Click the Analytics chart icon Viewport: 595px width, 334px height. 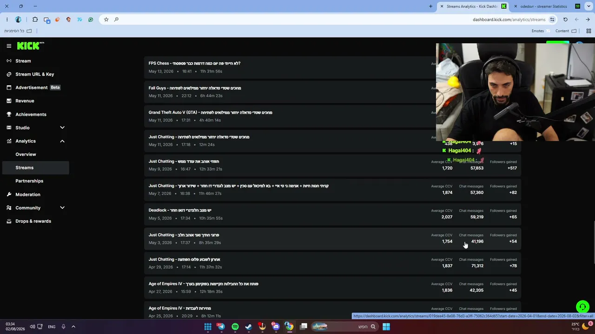pyautogui.click(x=9, y=141)
